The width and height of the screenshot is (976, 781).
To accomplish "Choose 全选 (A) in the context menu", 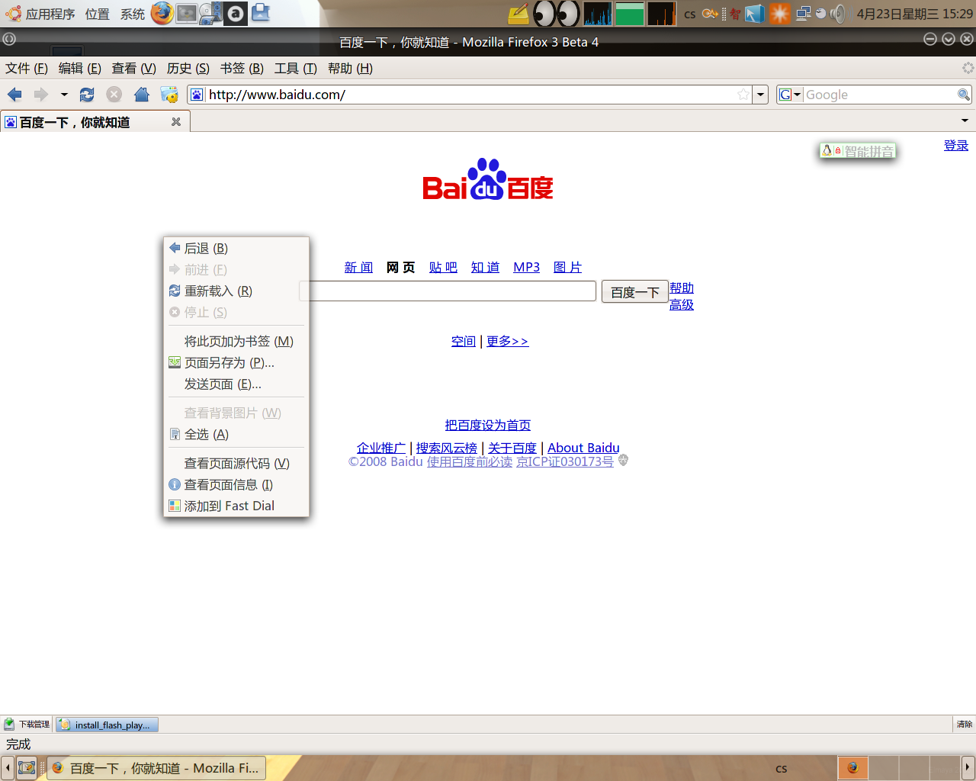I will pos(236,435).
